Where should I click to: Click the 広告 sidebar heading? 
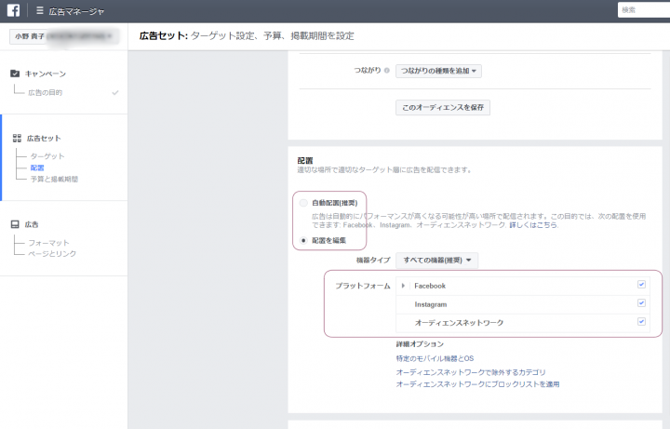[x=32, y=224]
